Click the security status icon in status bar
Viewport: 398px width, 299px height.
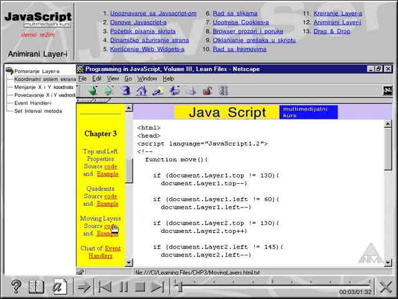tap(80, 272)
